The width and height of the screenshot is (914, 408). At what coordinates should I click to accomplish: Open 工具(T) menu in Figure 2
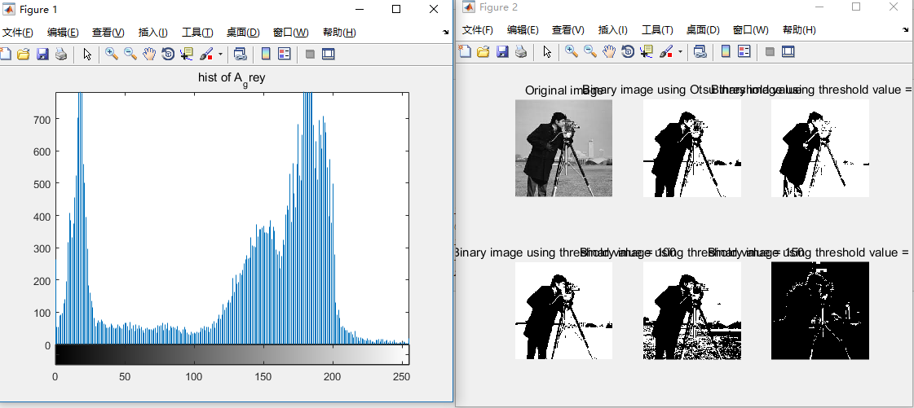(657, 30)
